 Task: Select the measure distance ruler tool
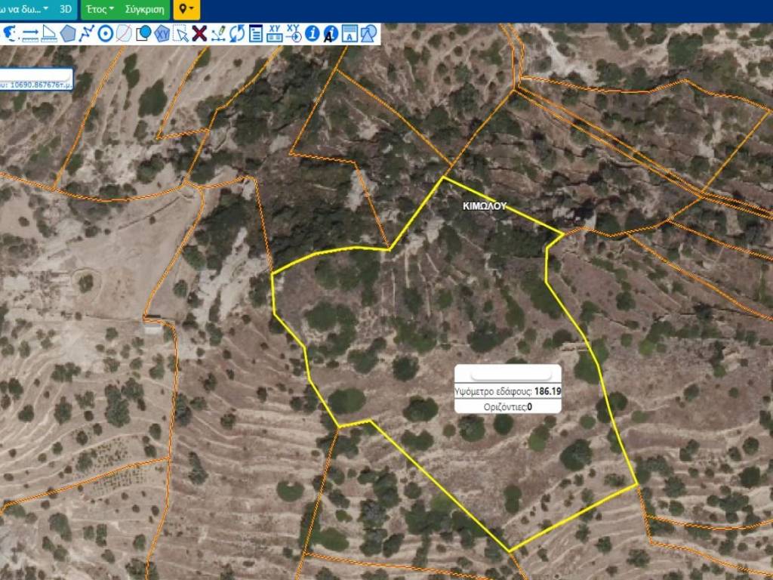click(x=30, y=33)
